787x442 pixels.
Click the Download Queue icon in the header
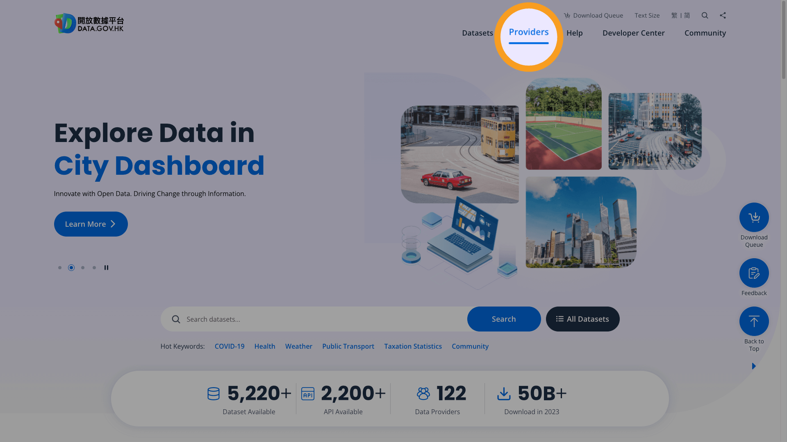coord(567,15)
